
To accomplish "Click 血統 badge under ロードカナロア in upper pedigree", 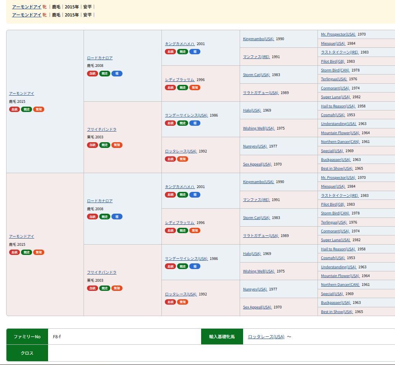I will pyautogui.click(x=92, y=73).
